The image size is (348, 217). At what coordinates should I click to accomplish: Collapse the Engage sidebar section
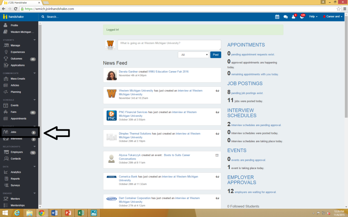(x=35, y=193)
